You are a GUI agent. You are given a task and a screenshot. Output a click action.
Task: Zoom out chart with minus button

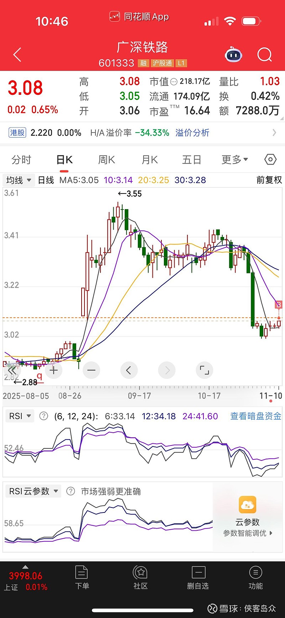pos(91,370)
